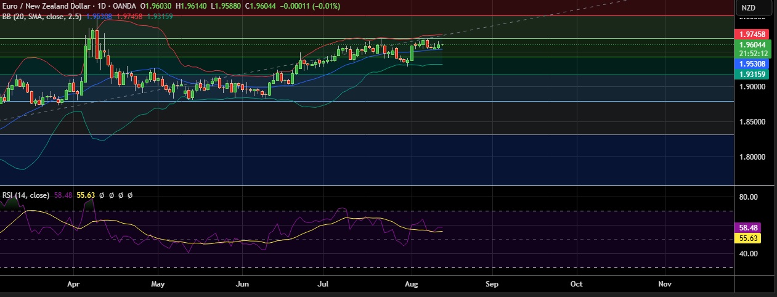Click the May label on time axis
The image size is (777, 297).
158,285
